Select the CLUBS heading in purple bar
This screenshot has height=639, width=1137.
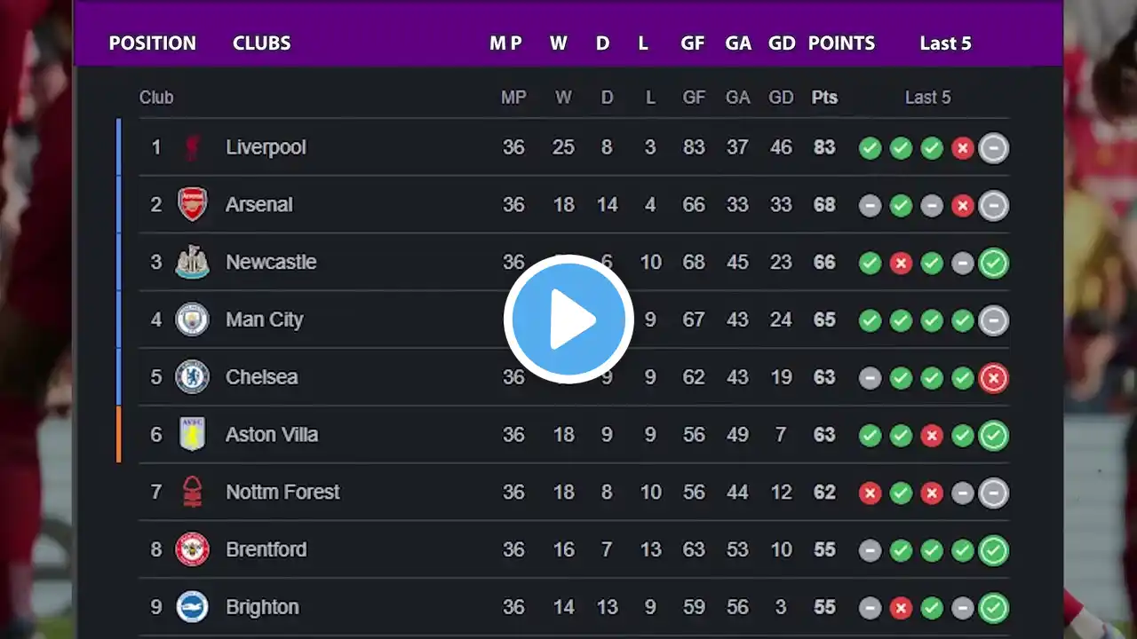261,43
